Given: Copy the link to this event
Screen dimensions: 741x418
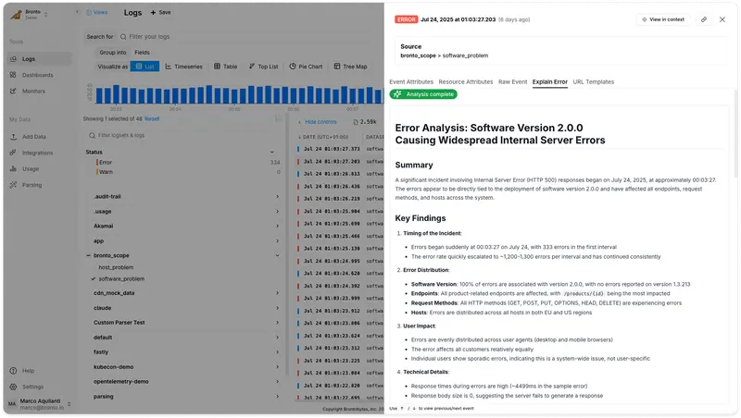Looking at the screenshot, I should [x=704, y=19].
